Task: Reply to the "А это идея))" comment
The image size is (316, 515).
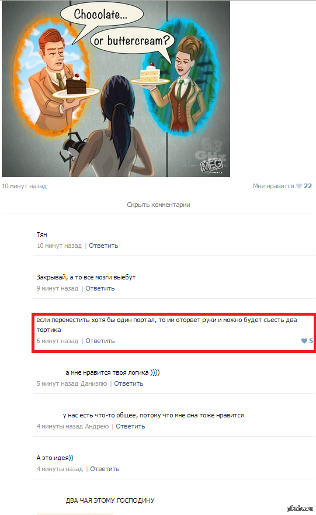Action: tap(105, 469)
